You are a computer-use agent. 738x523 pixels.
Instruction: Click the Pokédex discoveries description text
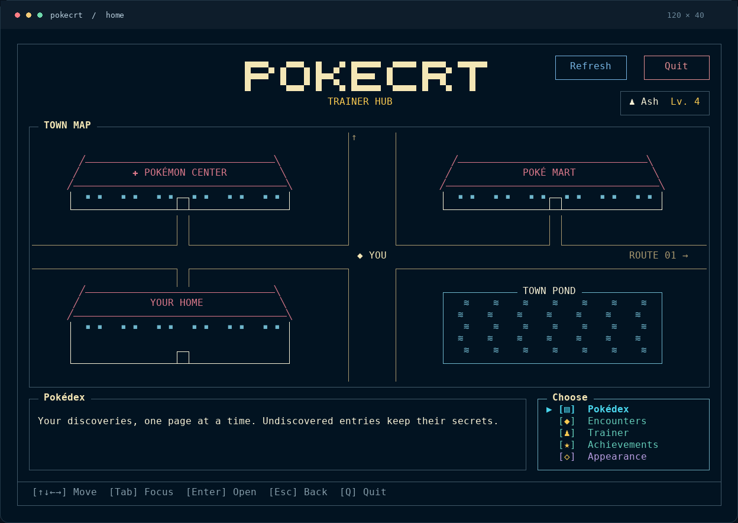[x=268, y=421]
